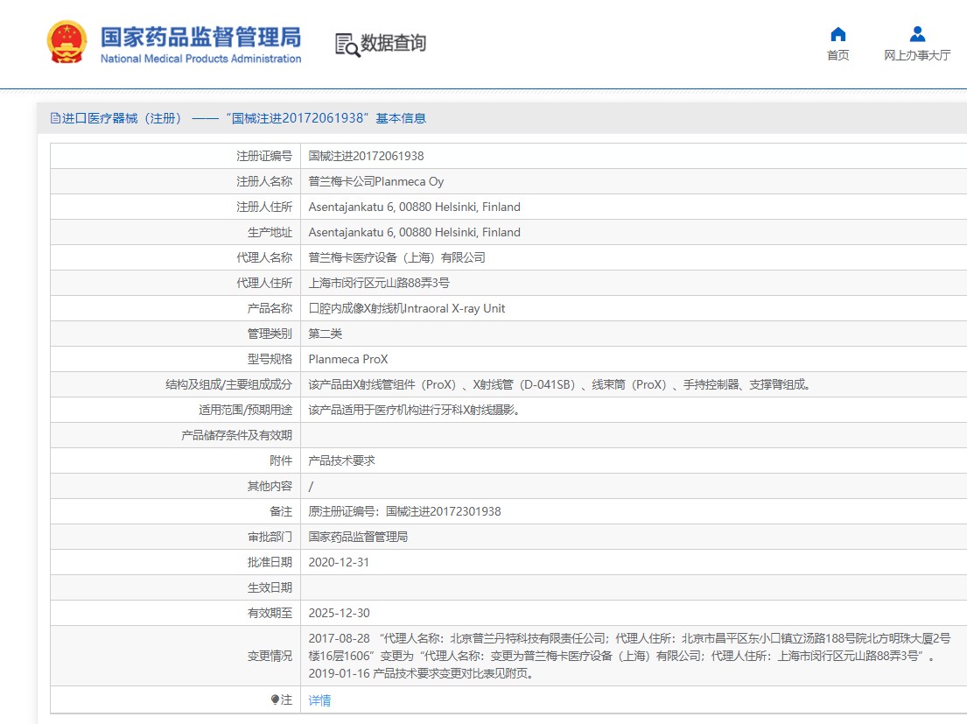Screen dimensions: 967x724
Task: Select the 适用范围/预期用途 label
Action: coord(245,410)
